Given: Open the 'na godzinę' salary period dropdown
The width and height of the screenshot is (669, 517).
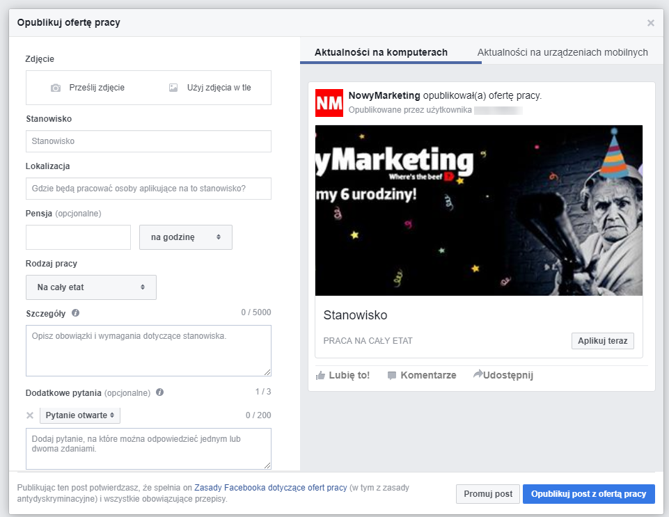Looking at the screenshot, I should [x=186, y=237].
